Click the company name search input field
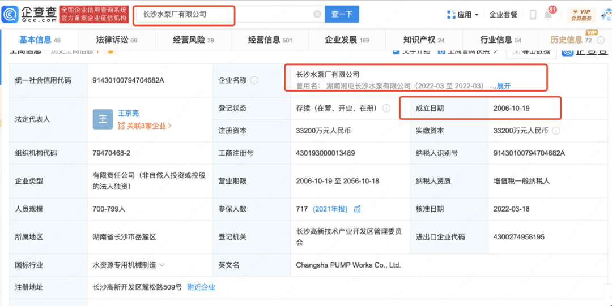 pos(224,15)
